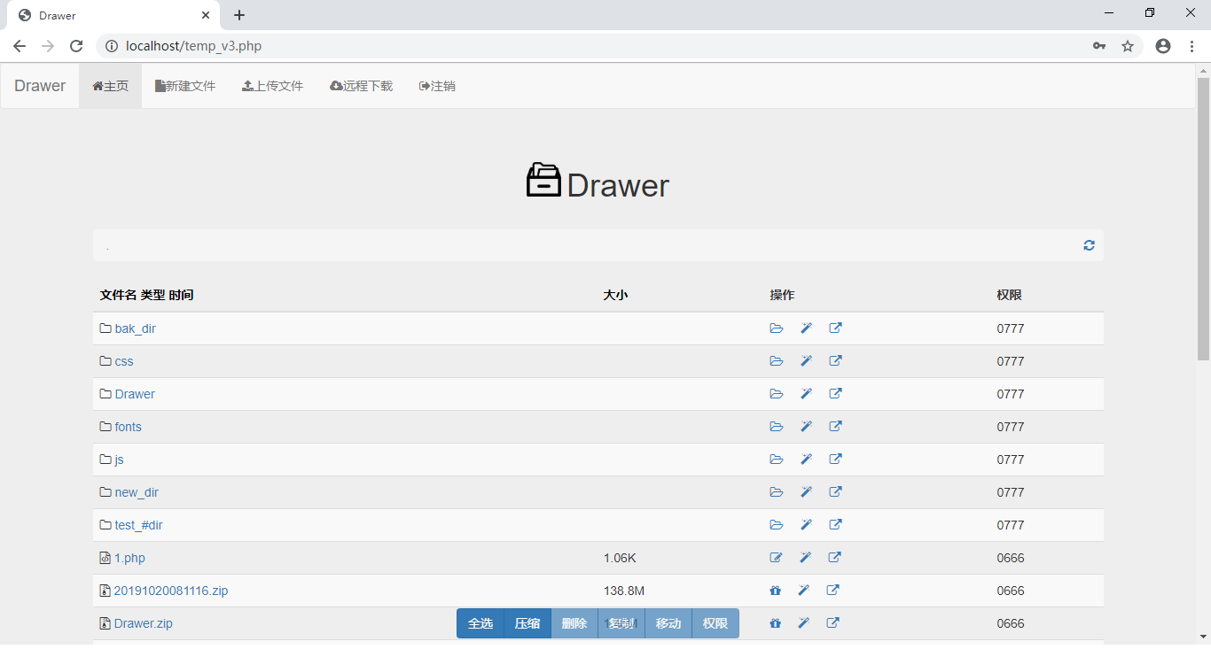Click the 全选 button
Image resolution: width=1211 pixels, height=649 pixels.
click(x=480, y=623)
